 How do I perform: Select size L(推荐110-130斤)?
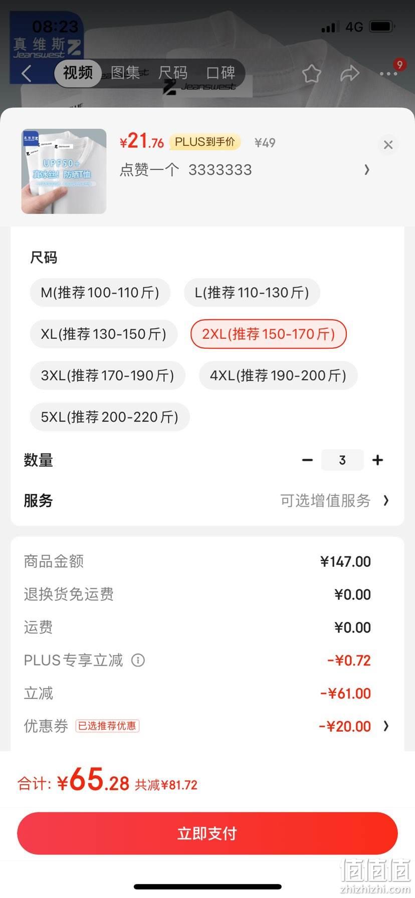(x=252, y=293)
